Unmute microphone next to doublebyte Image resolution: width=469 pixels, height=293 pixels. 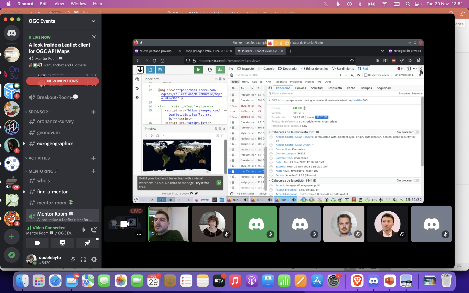pyautogui.click(x=73, y=260)
